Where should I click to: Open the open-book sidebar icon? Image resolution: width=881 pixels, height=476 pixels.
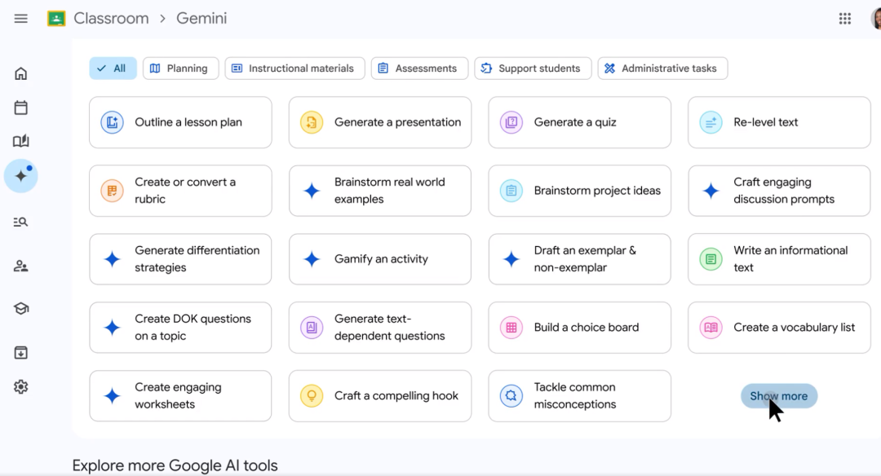(x=20, y=141)
